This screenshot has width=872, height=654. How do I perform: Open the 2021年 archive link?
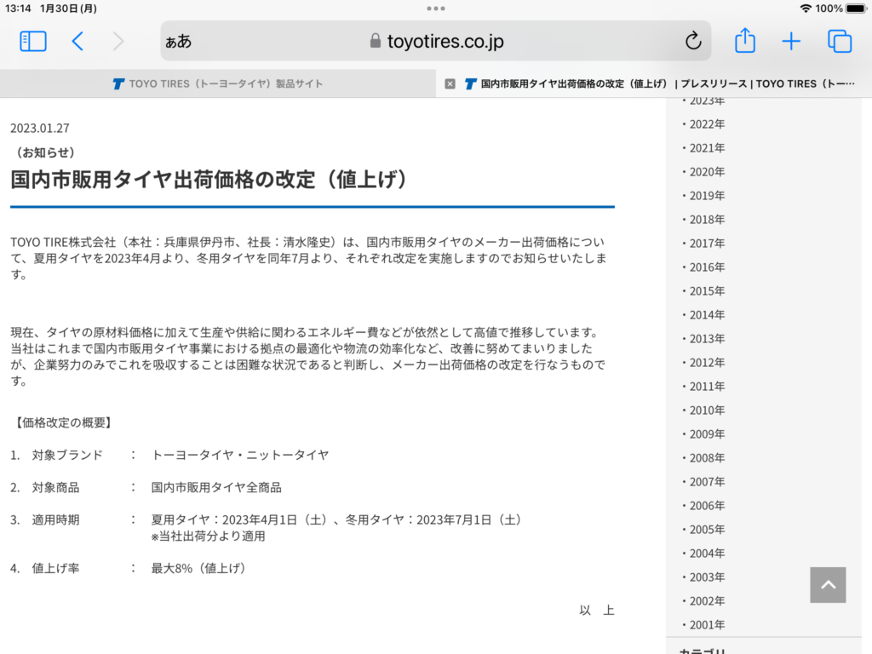coord(707,148)
